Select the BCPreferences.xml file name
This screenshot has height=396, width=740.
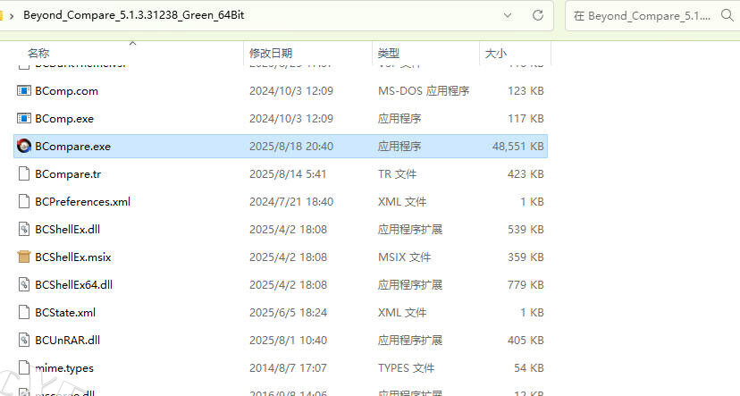[82, 201]
